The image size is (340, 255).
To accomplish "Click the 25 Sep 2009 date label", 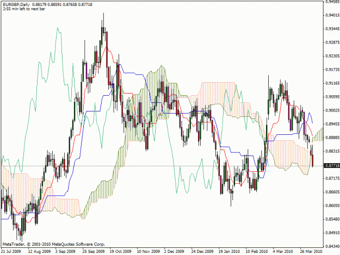I will coord(94,252).
